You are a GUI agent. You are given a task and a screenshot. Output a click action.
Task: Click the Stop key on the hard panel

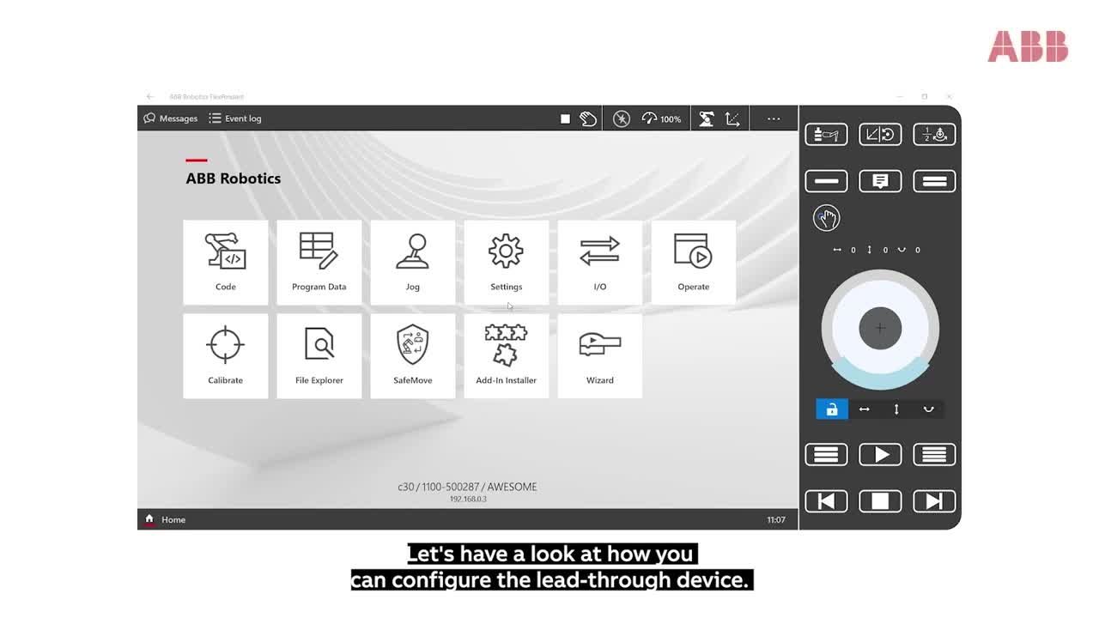point(880,501)
